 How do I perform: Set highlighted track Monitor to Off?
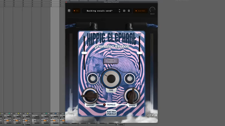click(57, 120)
